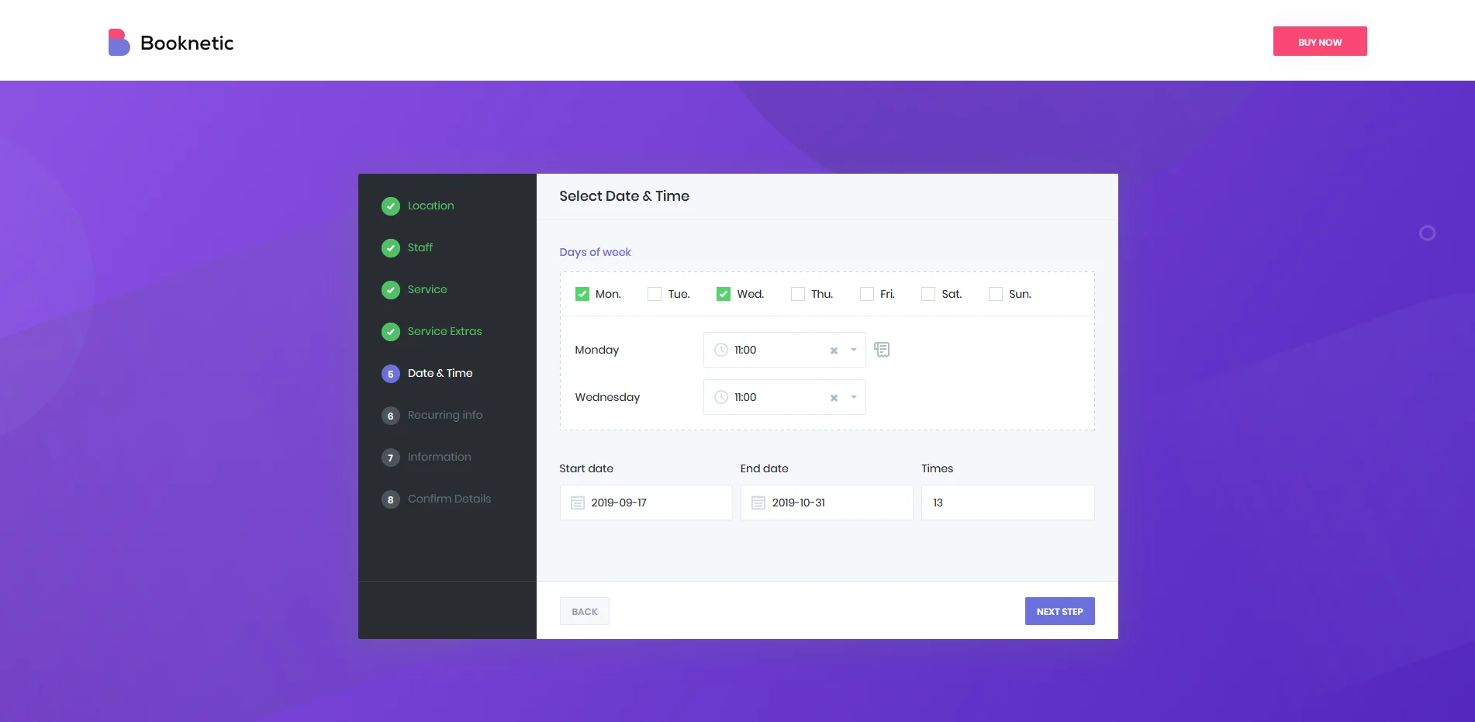
Task: Click the calendar icon in End date field
Action: point(758,503)
